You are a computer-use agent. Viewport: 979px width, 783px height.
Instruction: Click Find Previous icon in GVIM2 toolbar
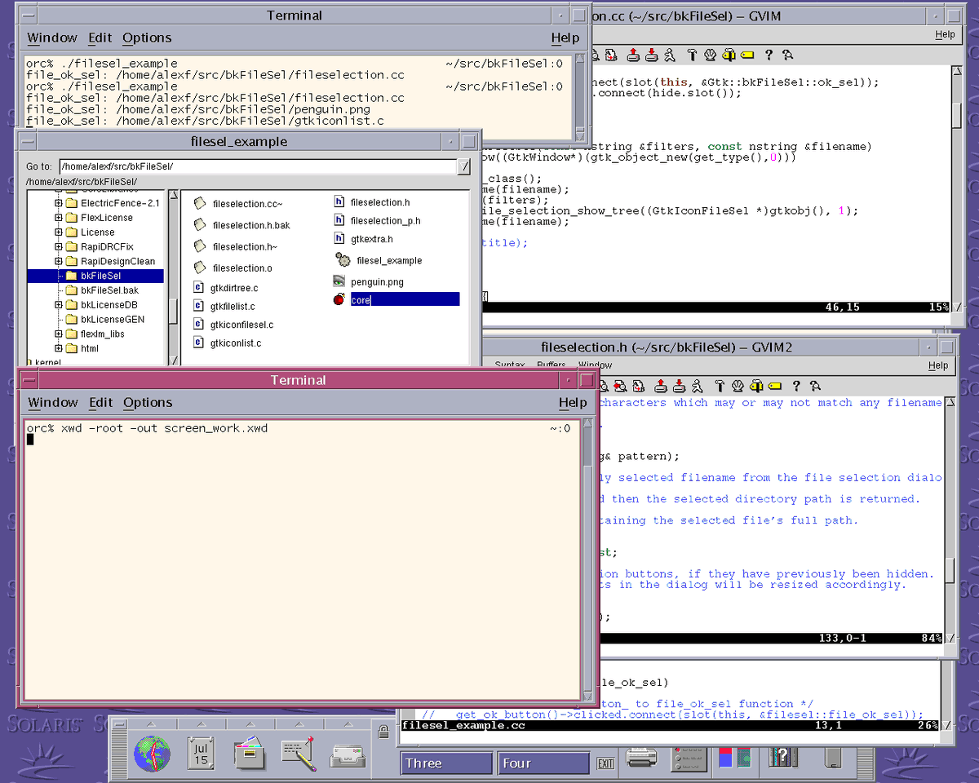[x=620, y=386]
